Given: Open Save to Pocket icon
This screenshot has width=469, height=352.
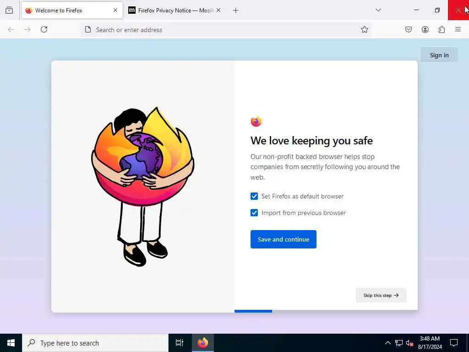Looking at the screenshot, I should pyautogui.click(x=409, y=29).
